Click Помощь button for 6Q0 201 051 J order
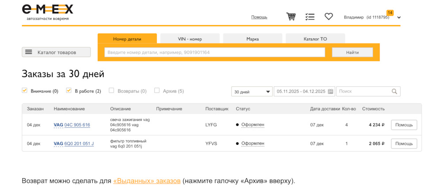This screenshot has width=424, height=196. pyautogui.click(x=404, y=143)
